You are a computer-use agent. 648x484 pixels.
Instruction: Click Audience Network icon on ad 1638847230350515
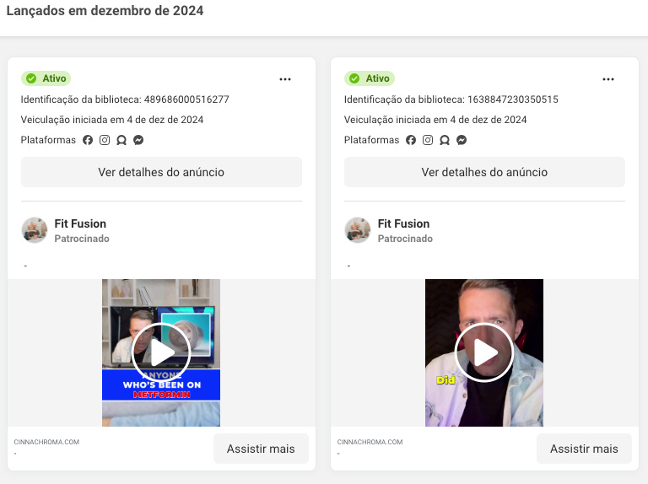click(445, 141)
